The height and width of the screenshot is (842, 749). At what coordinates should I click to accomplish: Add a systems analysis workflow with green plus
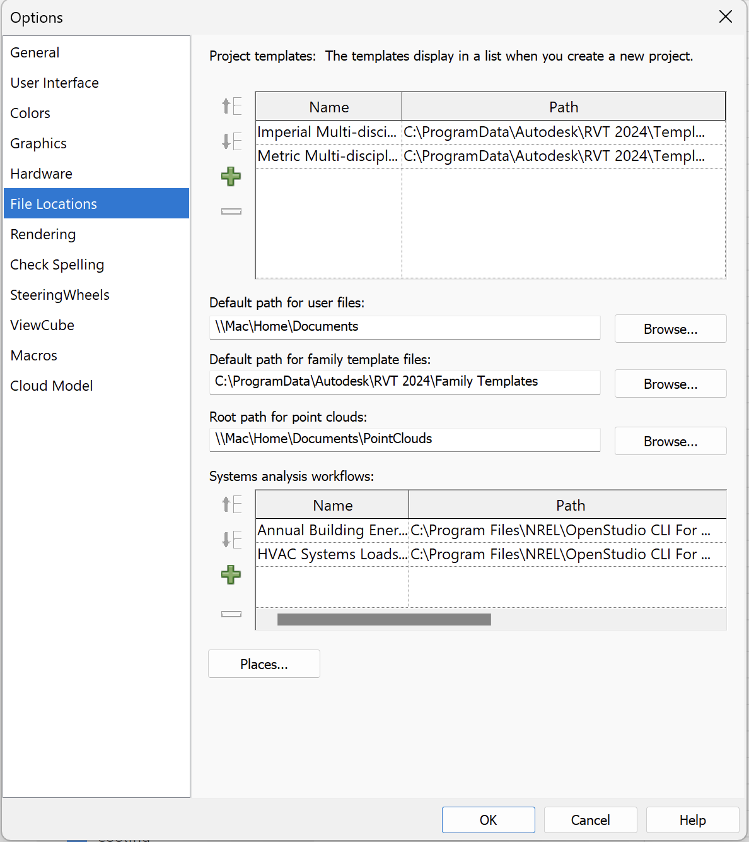[231, 575]
